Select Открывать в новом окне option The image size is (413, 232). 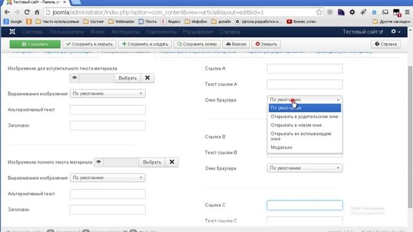click(x=305, y=125)
